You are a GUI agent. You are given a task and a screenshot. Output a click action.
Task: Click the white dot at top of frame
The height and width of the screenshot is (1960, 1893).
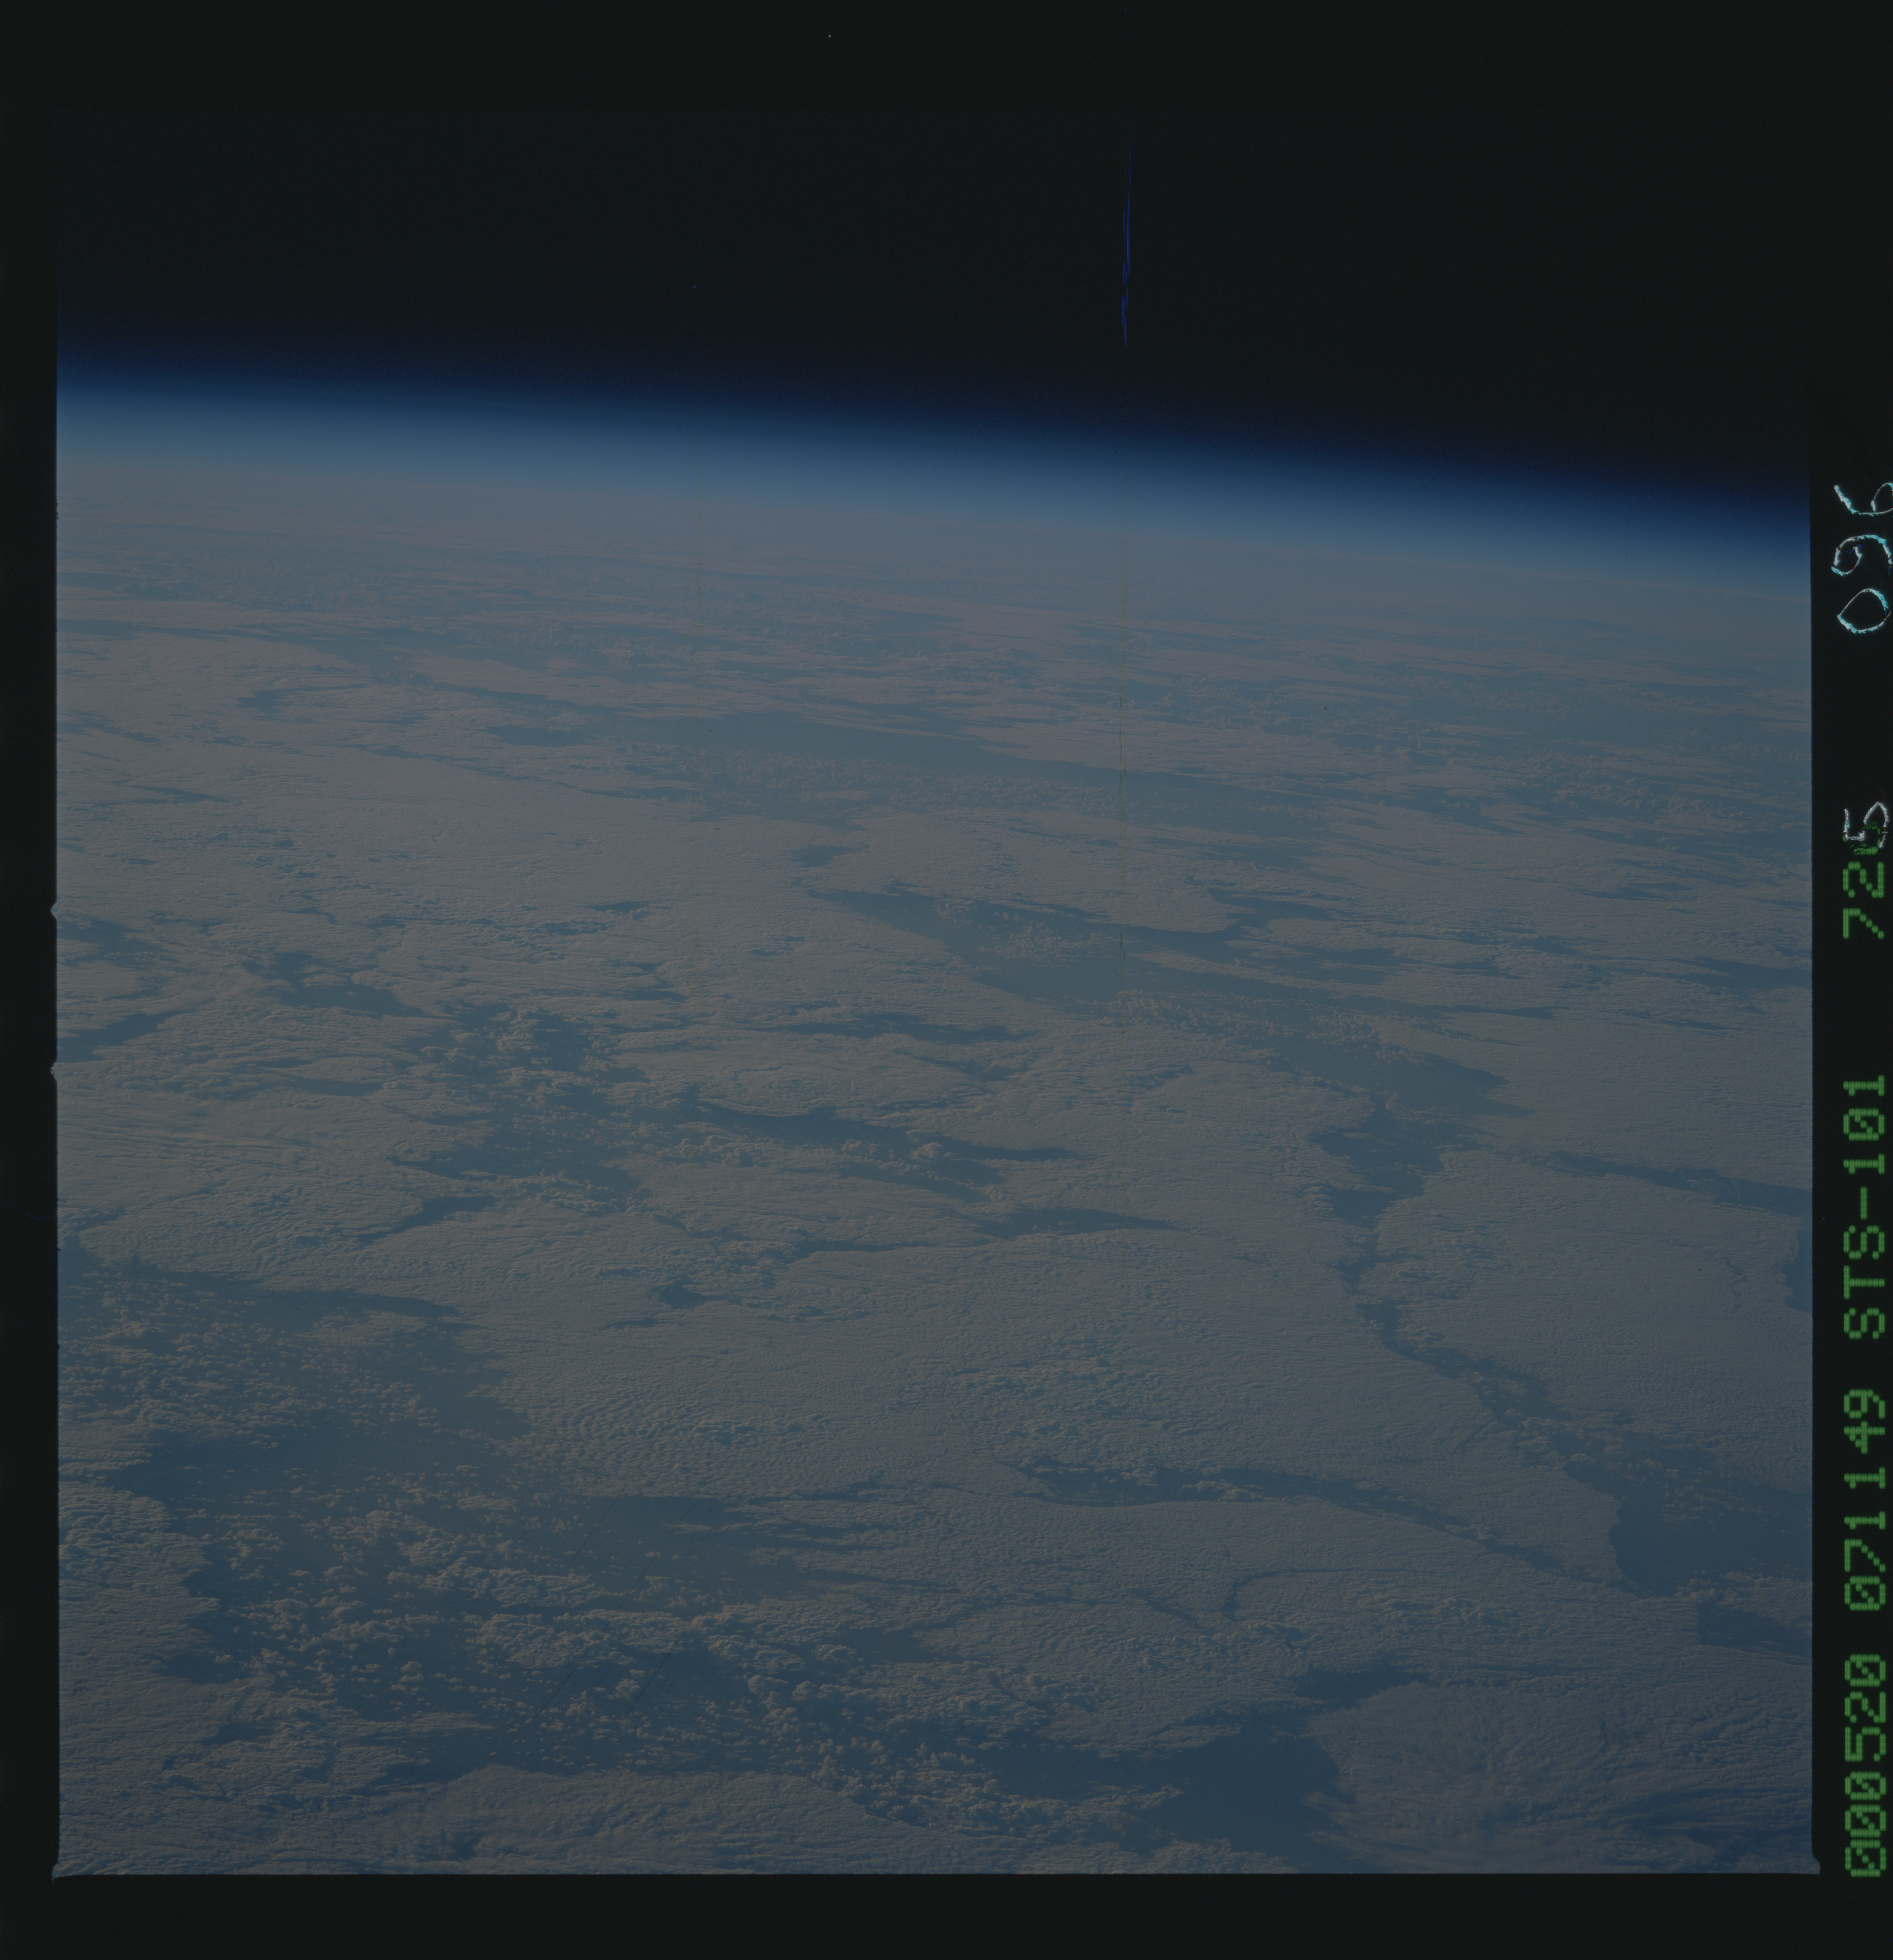[830, 36]
